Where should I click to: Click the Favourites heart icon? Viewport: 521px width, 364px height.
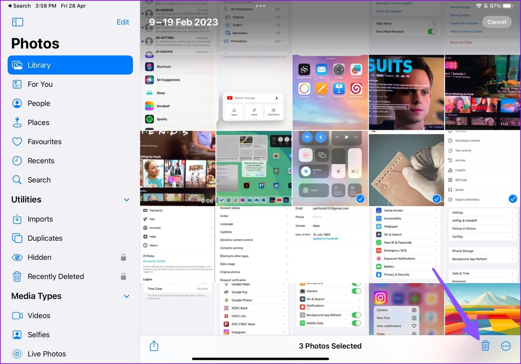(x=17, y=142)
